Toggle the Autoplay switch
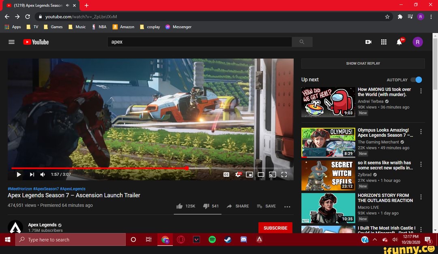The width and height of the screenshot is (438, 254). (416, 80)
